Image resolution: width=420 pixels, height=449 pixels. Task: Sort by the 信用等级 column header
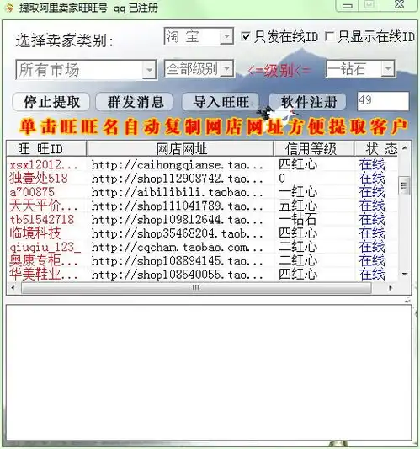(x=314, y=149)
